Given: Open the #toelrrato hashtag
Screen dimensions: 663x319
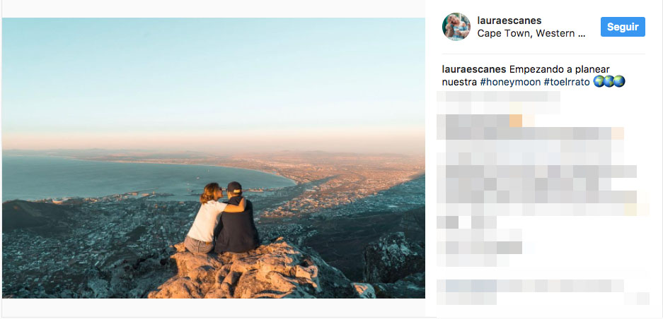Looking at the screenshot, I should 567,83.
